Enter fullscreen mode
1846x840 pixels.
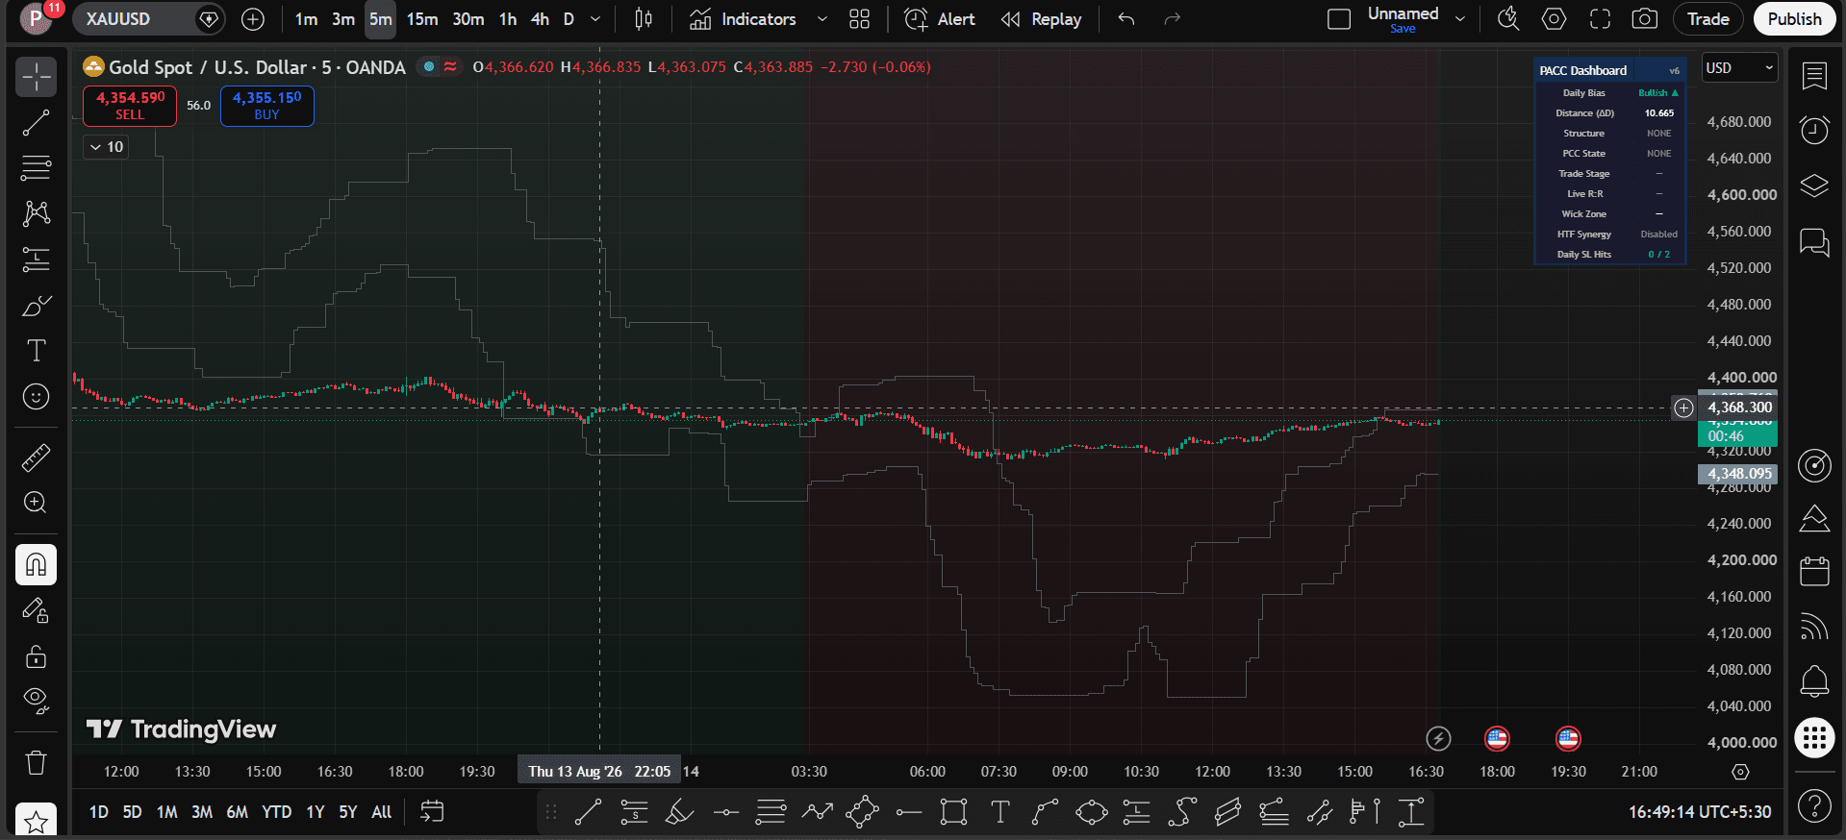pos(1600,19)
